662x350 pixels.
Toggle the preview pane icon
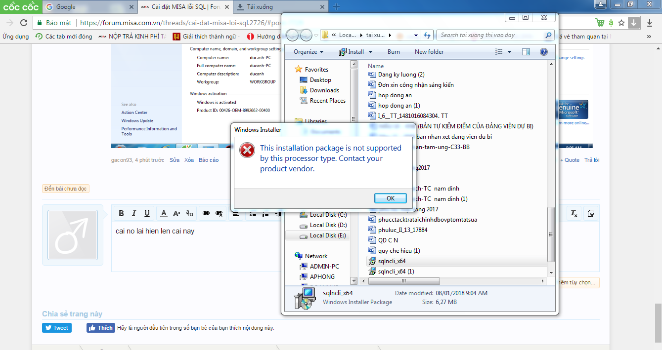[526, 52]
